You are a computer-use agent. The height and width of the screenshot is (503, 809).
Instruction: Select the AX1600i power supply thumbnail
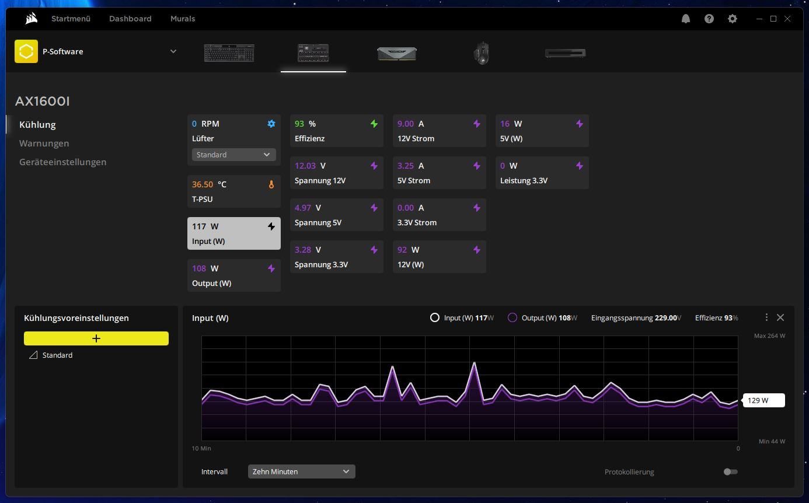[313, 53]
